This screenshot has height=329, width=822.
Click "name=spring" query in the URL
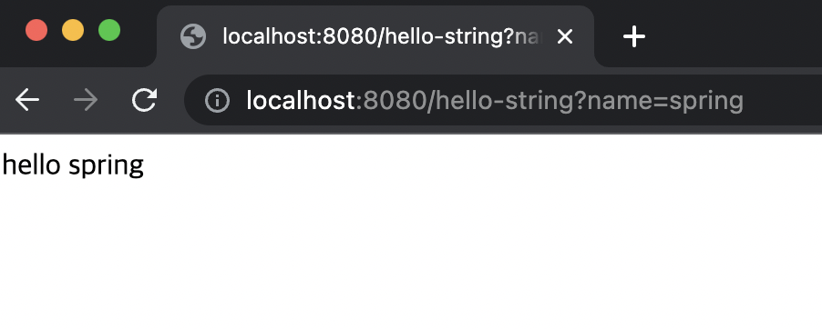[665, 102]
